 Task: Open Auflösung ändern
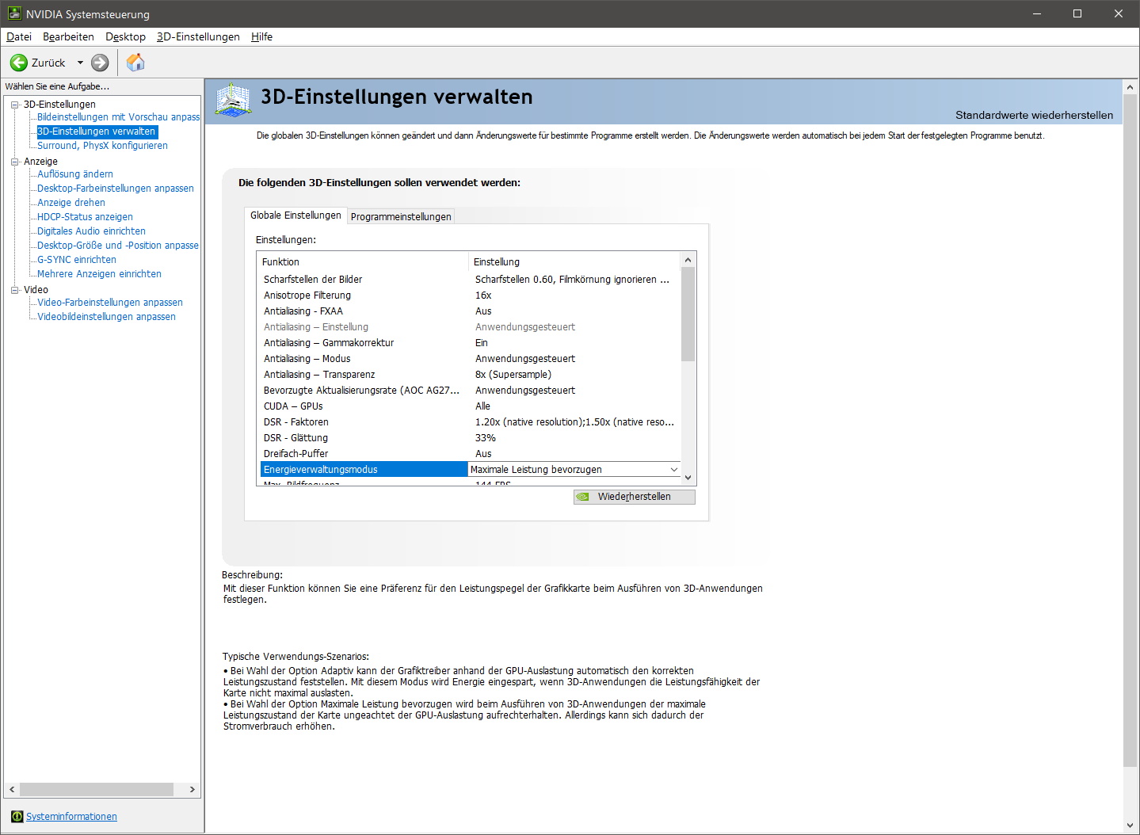75,174
